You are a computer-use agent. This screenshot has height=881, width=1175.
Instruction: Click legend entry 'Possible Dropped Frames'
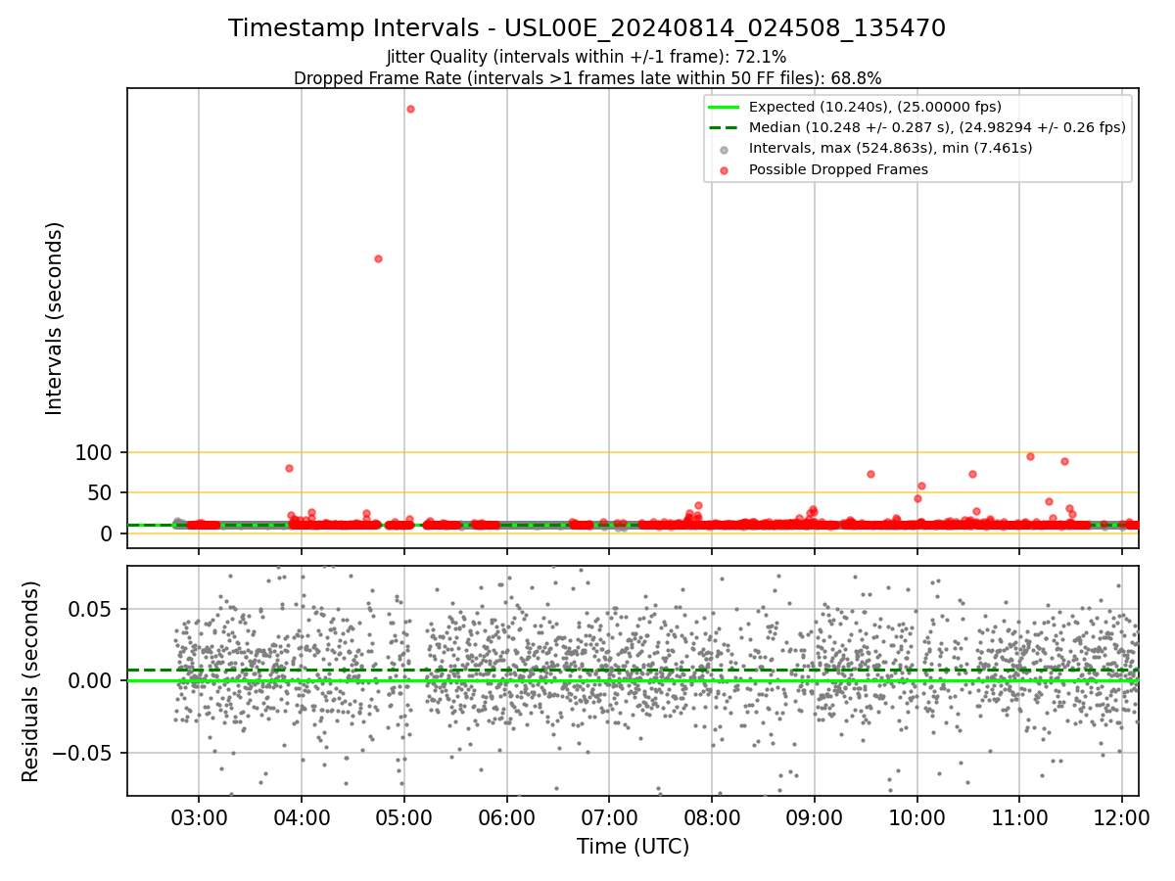point(838,169)
